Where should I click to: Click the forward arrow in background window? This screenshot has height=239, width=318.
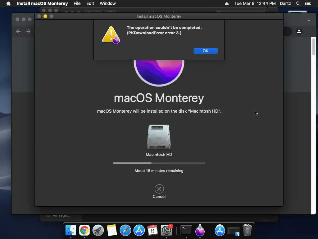[x=28, y=31]
